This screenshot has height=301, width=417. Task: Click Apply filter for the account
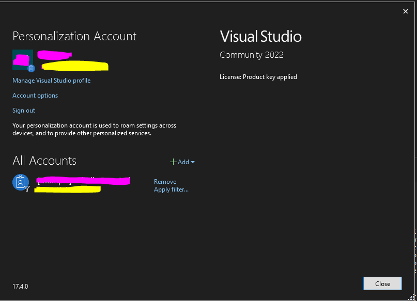(171, 189)
